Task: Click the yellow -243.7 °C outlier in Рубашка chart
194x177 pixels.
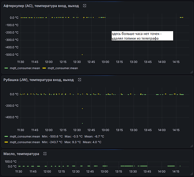Action: [x=82, y=109]
